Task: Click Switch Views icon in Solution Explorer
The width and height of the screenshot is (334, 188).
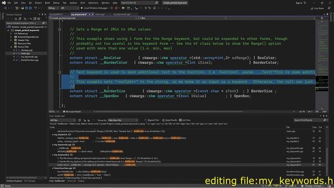Action: [20, 19]
